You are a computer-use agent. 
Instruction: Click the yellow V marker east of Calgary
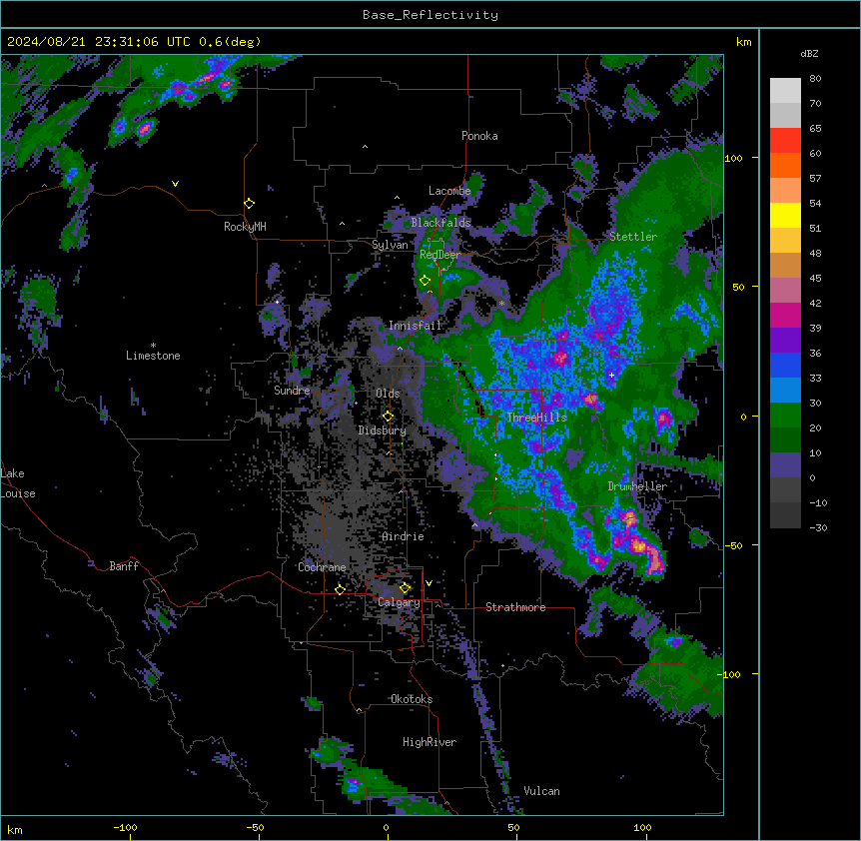pyautogui.click(x=429, y=583)
